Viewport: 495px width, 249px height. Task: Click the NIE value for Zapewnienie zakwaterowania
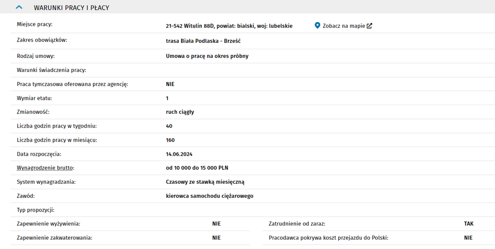[216, 238]
